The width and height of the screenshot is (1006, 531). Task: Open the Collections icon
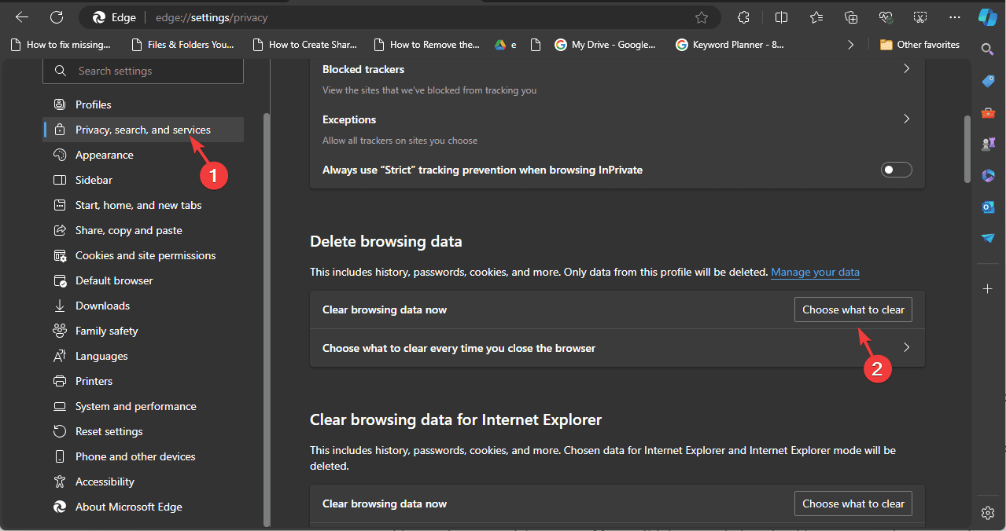click(x=851, y=17)
